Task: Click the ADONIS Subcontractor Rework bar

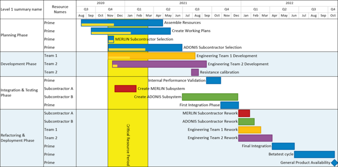Action: pyautogui.click(x=246, y=121)
